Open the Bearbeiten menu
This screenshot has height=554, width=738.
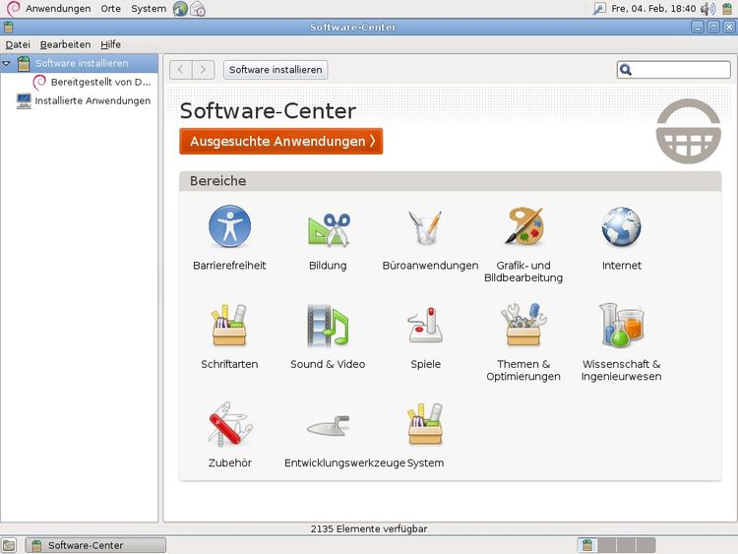(65, 44)
